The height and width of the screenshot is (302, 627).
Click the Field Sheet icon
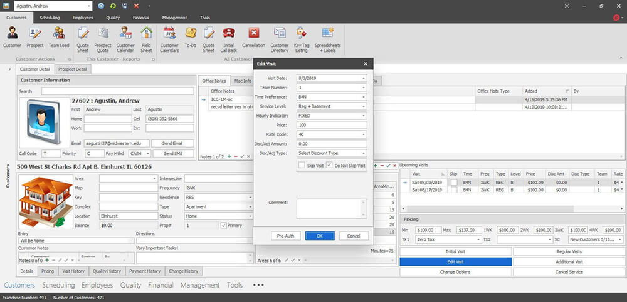[146, 37]
